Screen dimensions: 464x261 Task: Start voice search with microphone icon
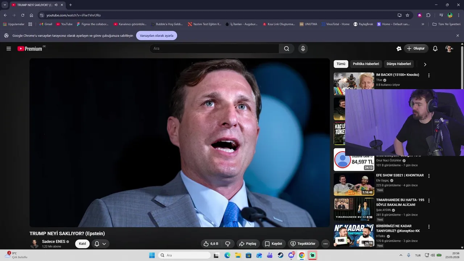coord(303,49)
